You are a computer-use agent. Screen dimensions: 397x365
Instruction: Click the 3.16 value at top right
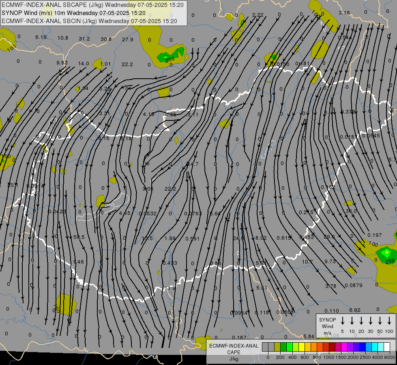pyautogui.click(x=344, y=13)
